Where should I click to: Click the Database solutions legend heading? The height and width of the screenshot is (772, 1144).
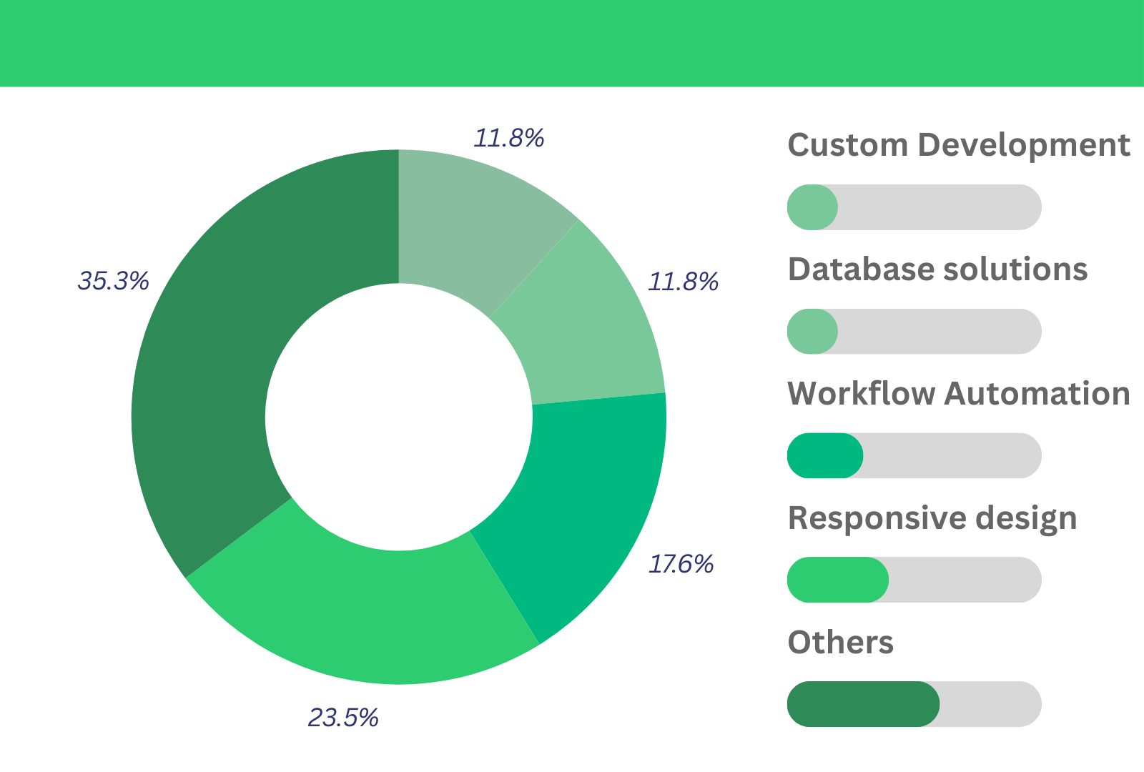937,269
